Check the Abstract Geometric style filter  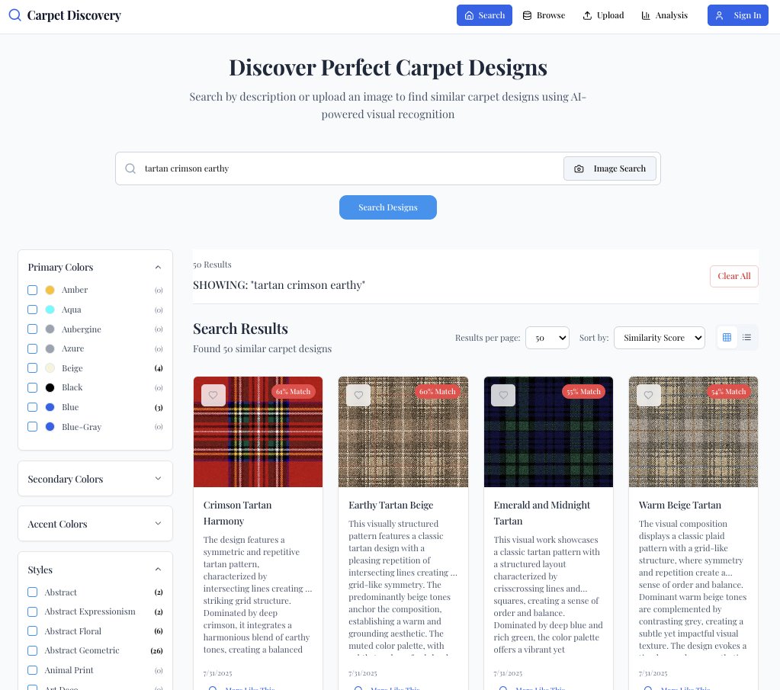(32, 650)
